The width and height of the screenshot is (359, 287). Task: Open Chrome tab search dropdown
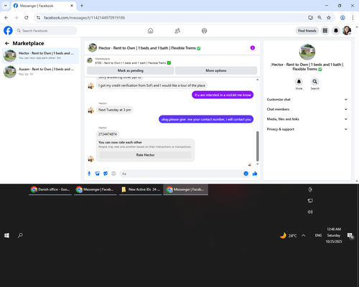(5, 6)
